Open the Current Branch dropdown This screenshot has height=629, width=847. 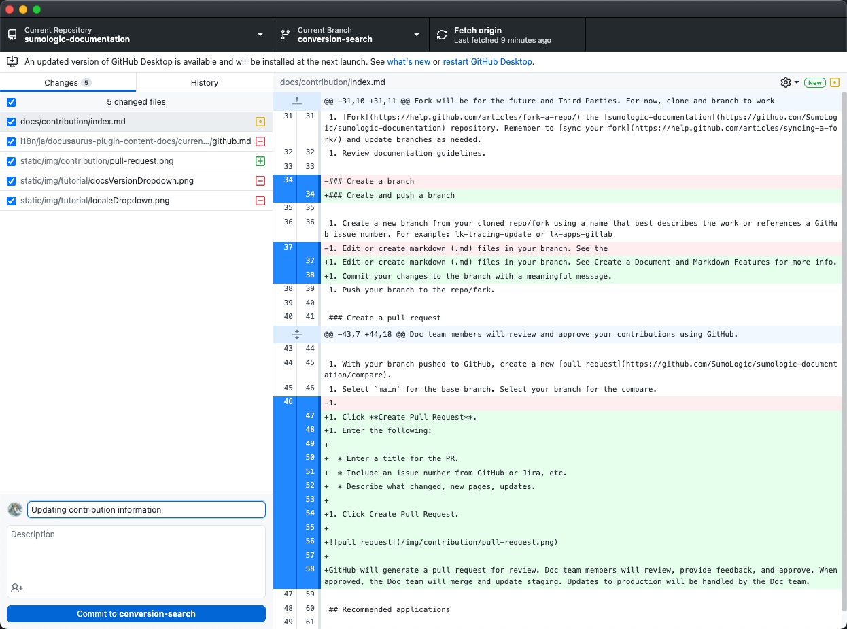pyautogui.click(x=416, y=34)
